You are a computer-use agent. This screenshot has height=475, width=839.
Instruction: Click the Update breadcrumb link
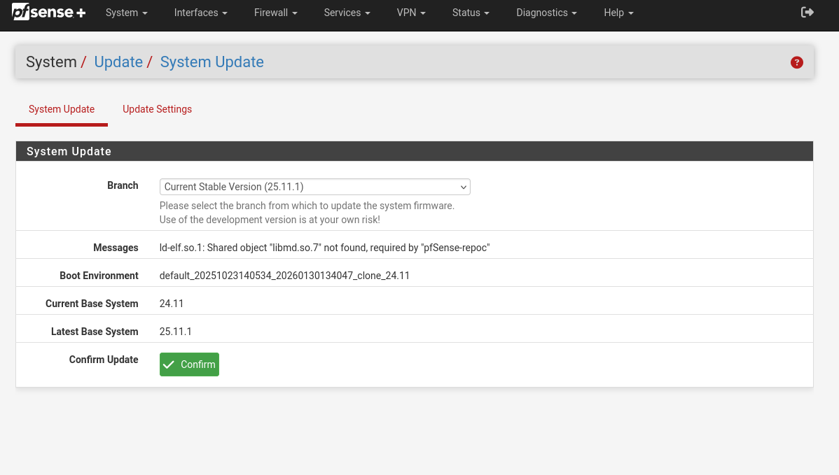(118, 62)
